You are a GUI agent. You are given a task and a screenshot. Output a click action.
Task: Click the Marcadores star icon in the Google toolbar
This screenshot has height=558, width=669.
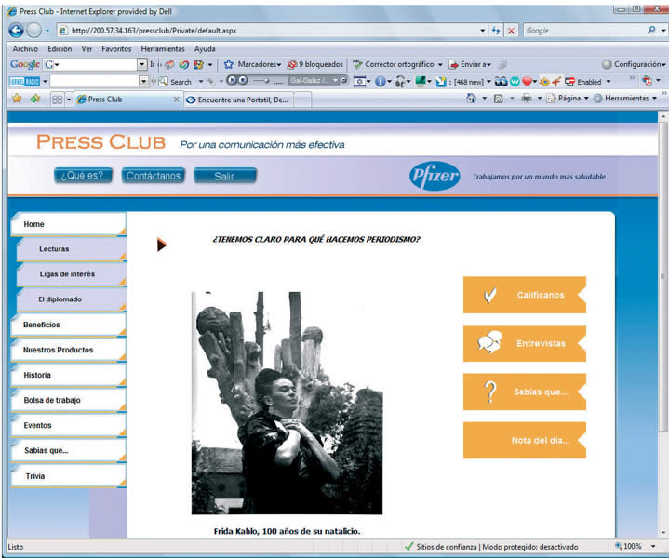[229, 64]
